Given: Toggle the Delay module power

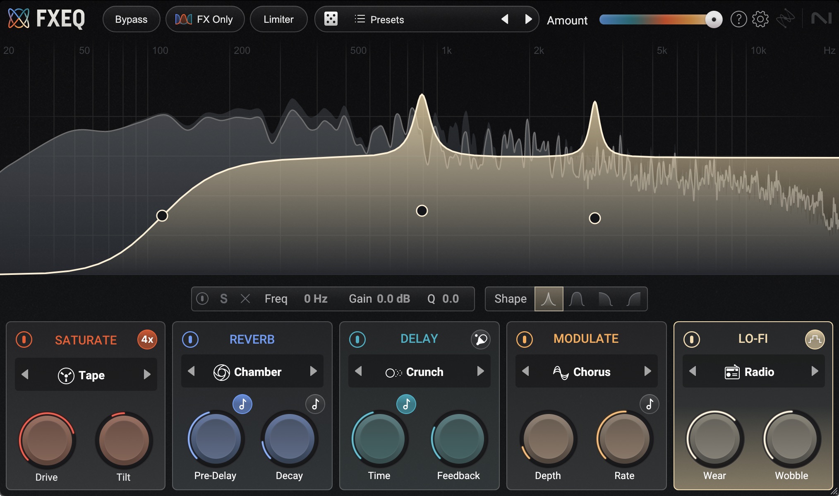Looking at the screenshot, I should [357, 339].
